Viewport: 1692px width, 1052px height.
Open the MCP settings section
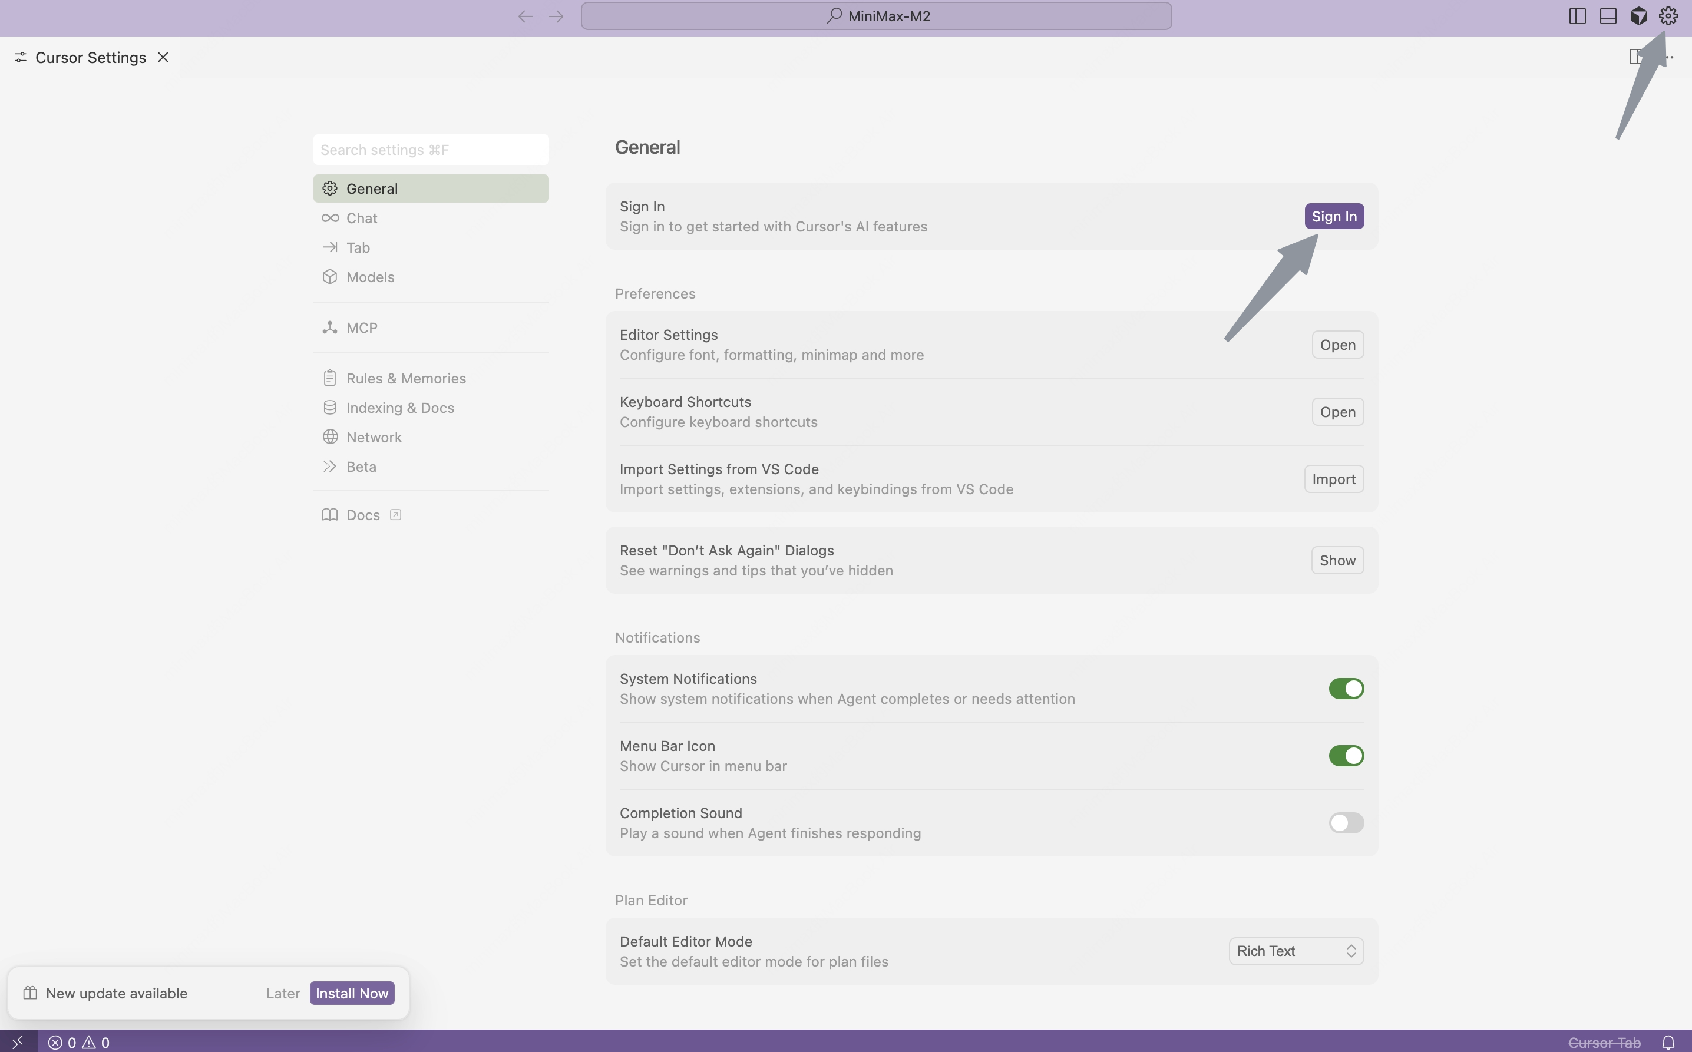coord(362,327)
